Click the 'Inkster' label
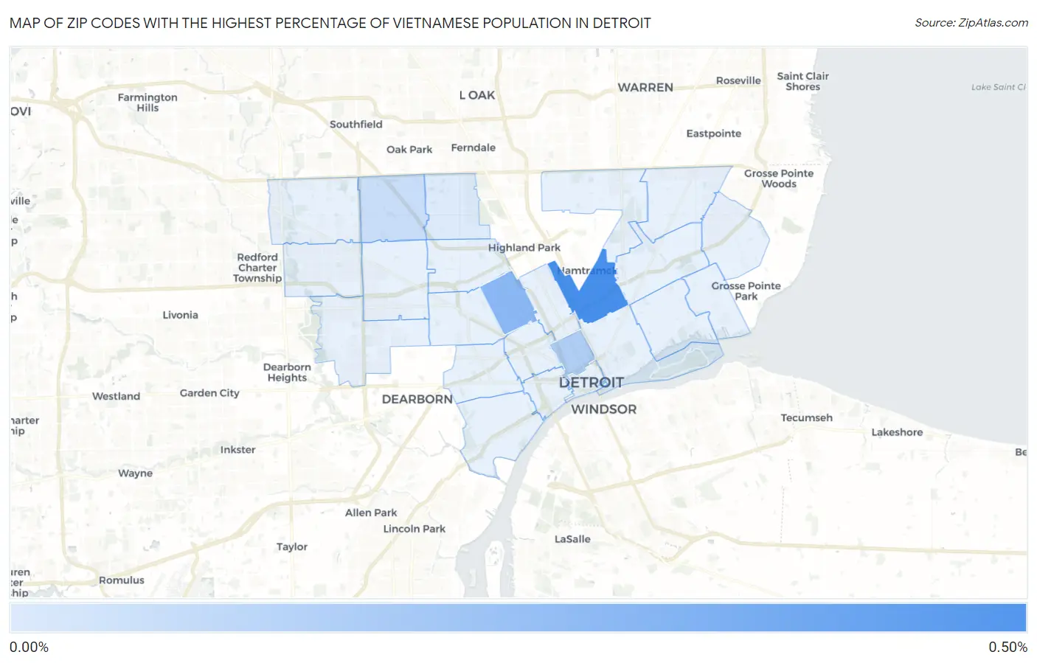This screenshot has height=663, width=1037. 237,450
